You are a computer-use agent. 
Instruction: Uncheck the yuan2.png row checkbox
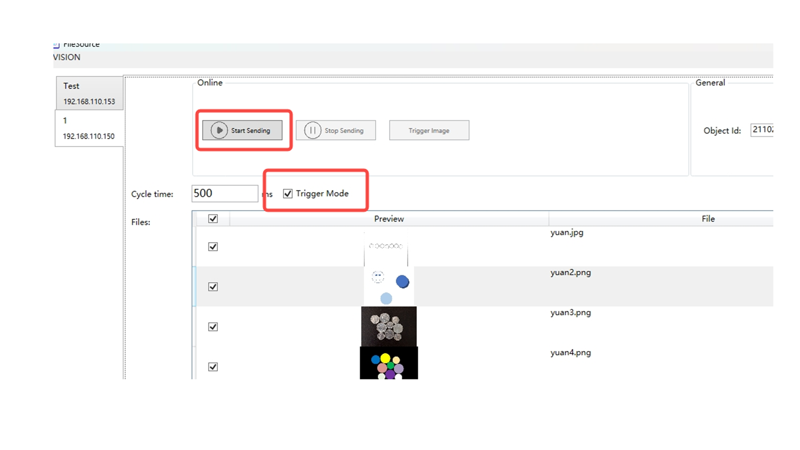pos(213,287)
